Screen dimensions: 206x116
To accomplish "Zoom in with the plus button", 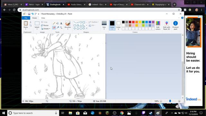I will coord(179,101).
